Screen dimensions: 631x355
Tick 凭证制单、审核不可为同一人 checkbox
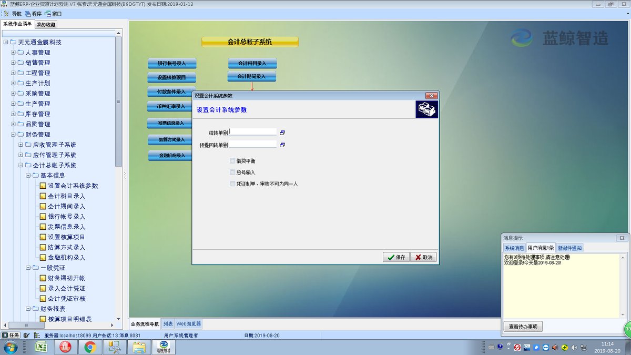tap(232, 184)
